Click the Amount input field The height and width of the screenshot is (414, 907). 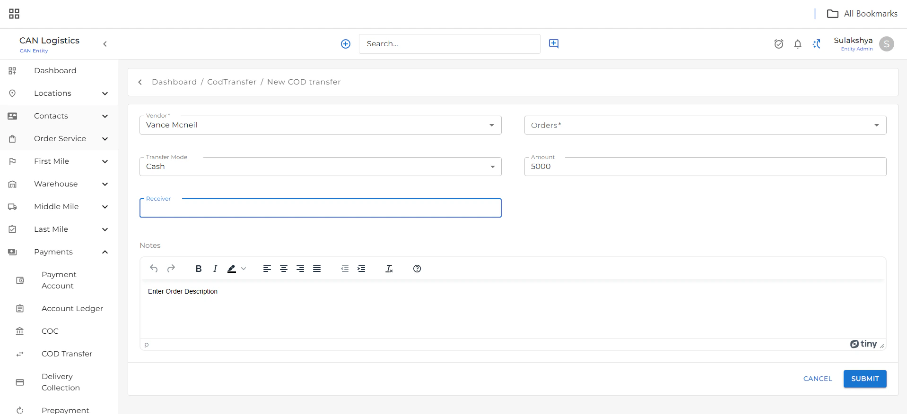point(705,167)
